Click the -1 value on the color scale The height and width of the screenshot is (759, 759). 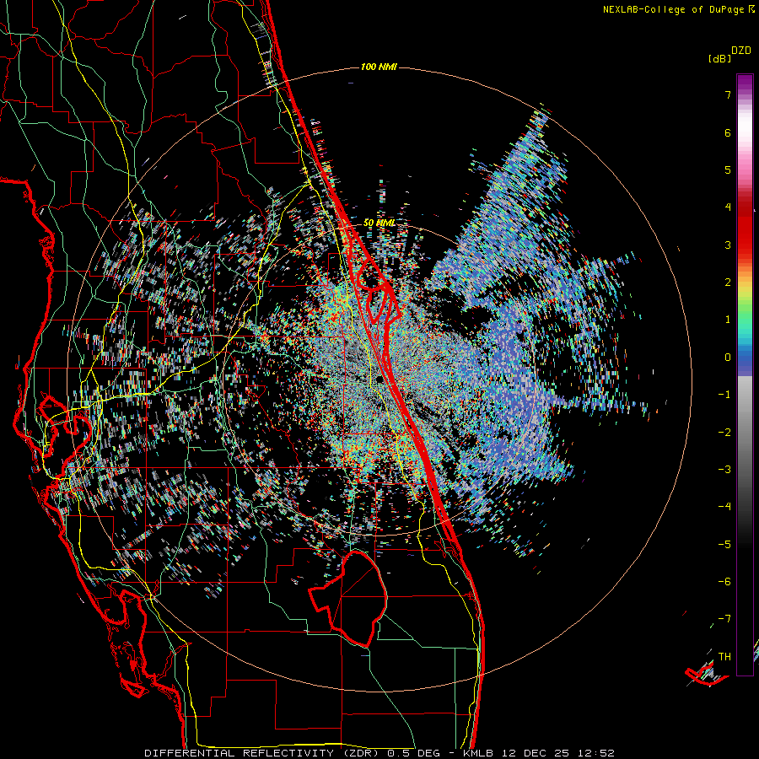724,395
